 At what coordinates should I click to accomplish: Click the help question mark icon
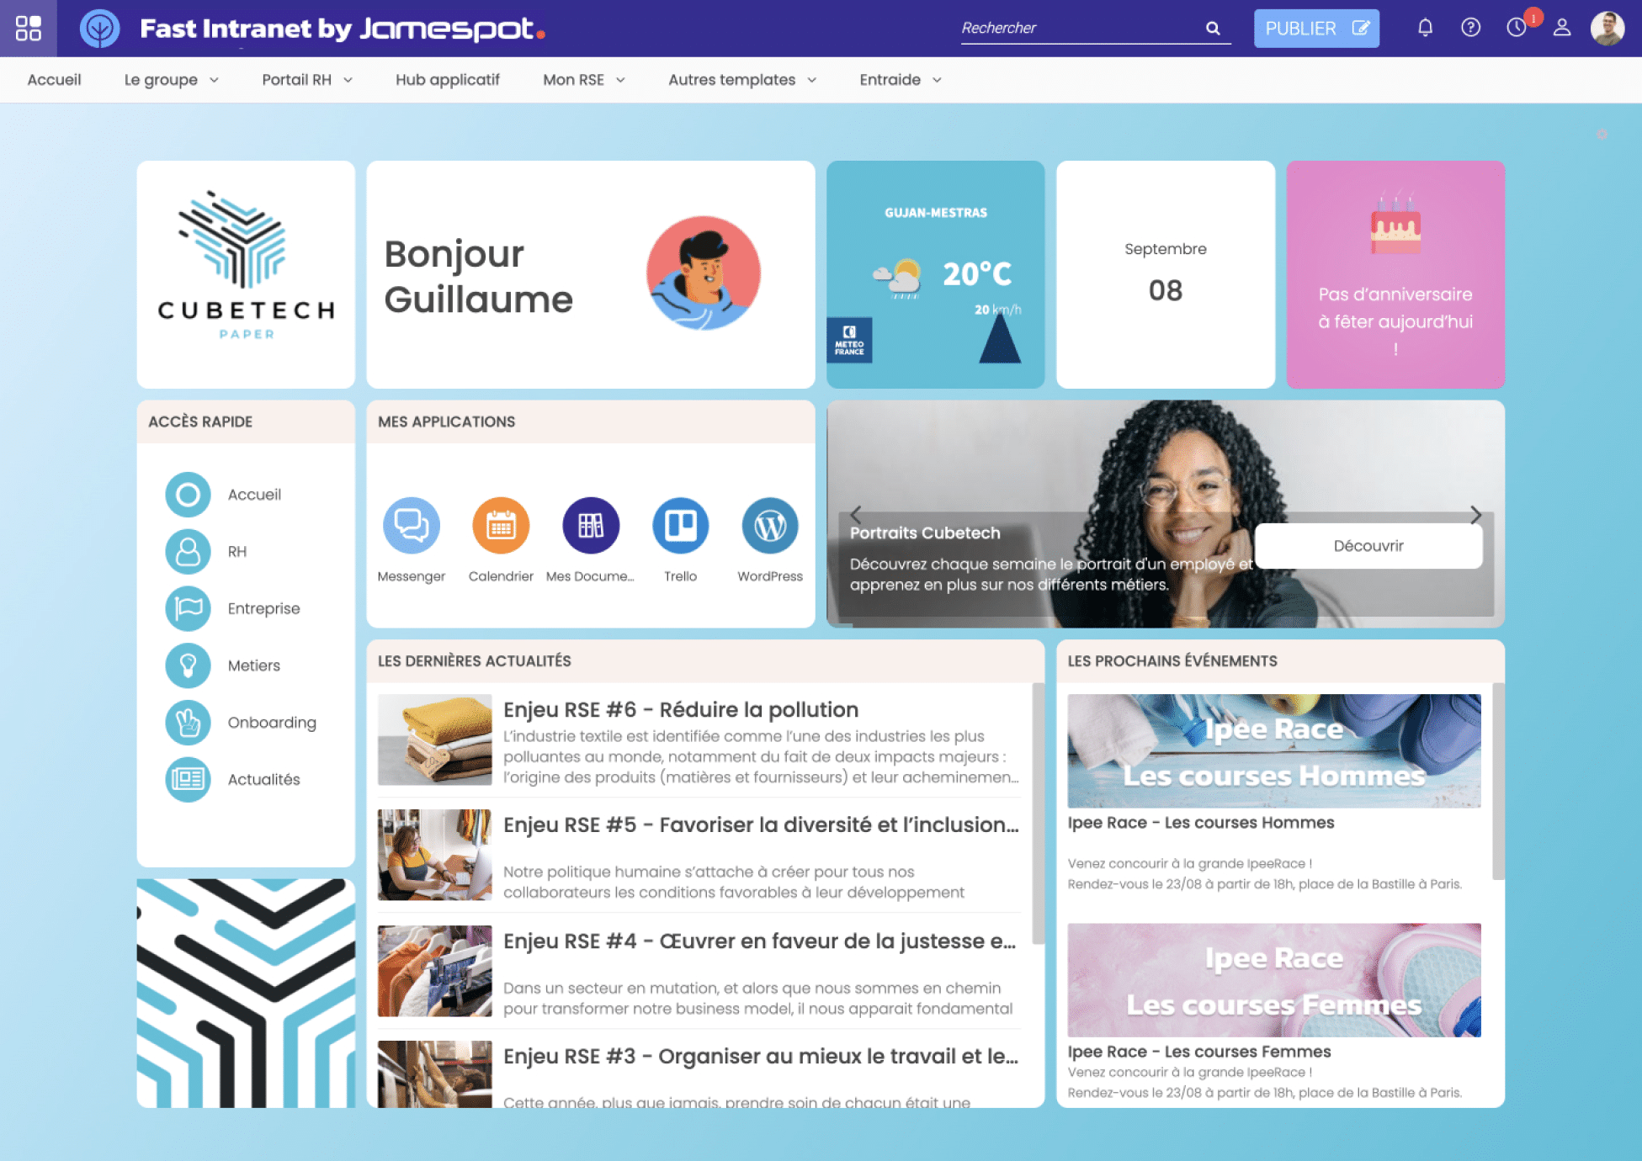pos(1471,26)
